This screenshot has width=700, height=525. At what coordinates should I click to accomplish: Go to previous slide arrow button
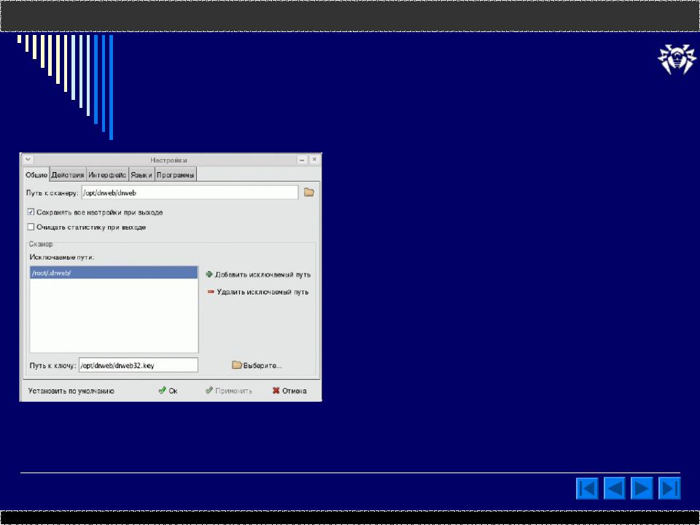pyautogui.click(x=615, y=488)
